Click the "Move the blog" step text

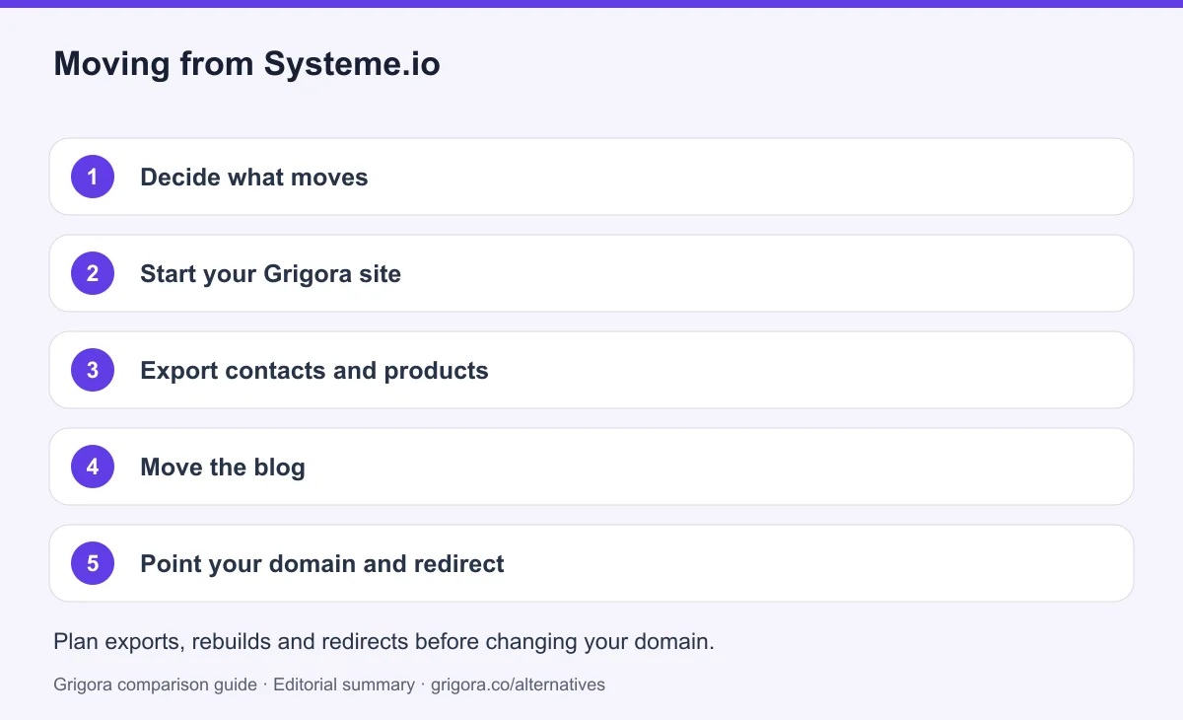coord(223,467)
